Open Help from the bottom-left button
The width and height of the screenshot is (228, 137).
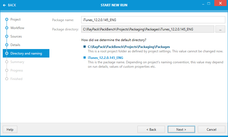10,129
